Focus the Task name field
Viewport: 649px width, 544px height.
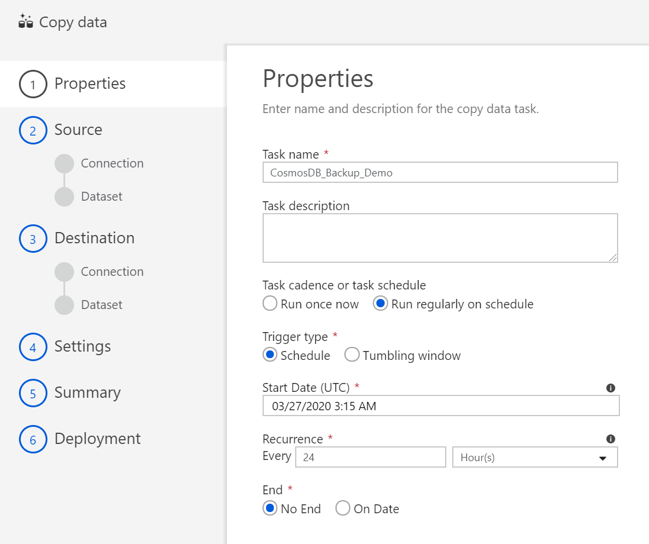[440, 173]
